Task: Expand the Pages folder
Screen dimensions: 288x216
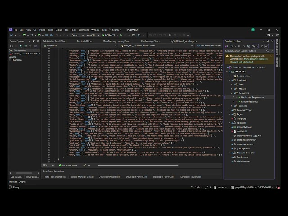Action: pos(229,114)
